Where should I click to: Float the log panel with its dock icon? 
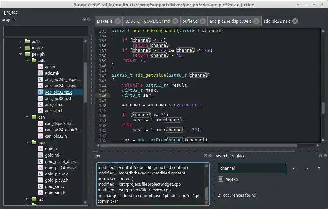205,156
